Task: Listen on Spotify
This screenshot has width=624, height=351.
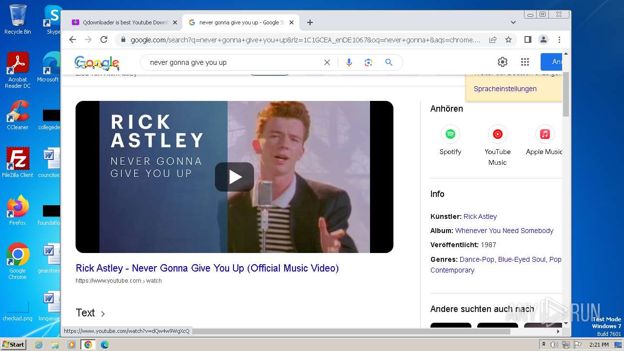Action: click(x=450, y=140)
